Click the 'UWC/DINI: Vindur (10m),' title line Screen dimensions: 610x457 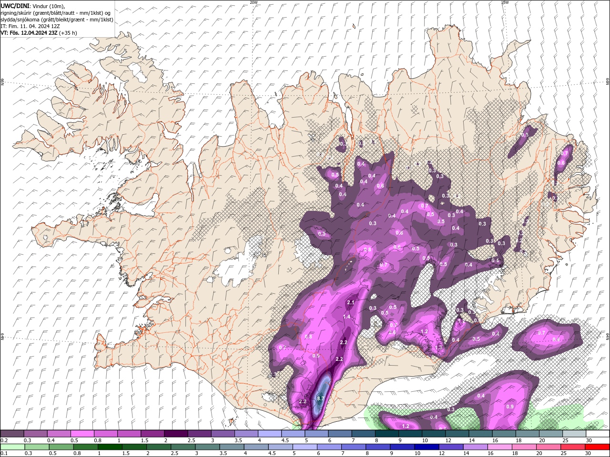click(33, 5)
